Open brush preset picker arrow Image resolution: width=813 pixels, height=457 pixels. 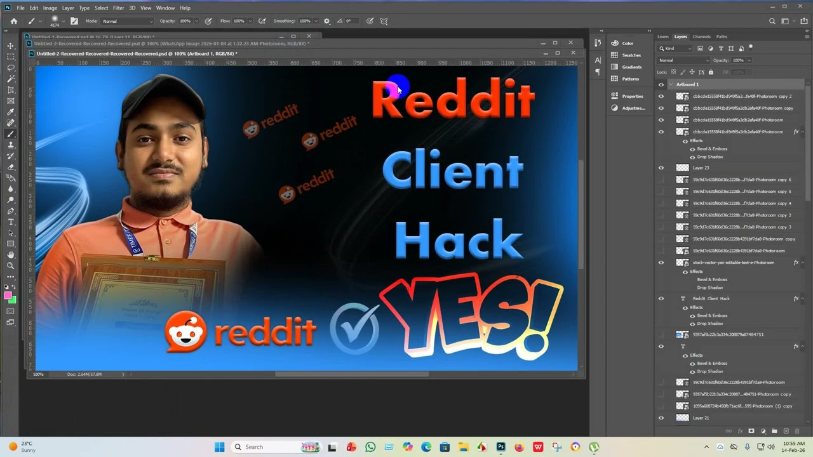64,21
